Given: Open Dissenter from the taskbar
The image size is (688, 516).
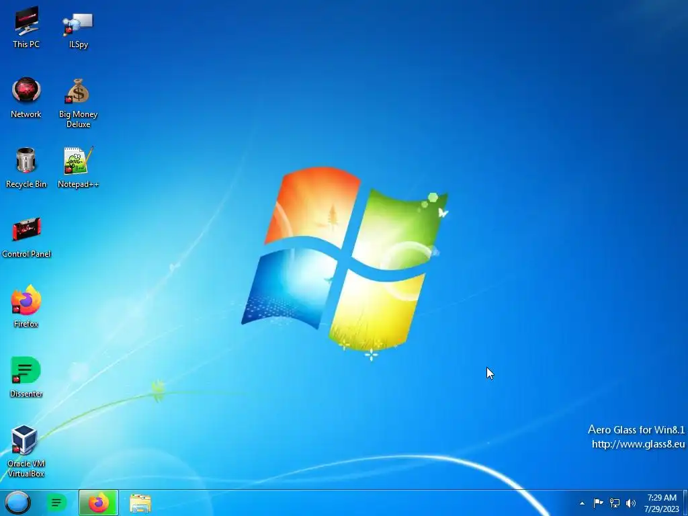Looking at the screenshot, I should [x=56, y=503].
